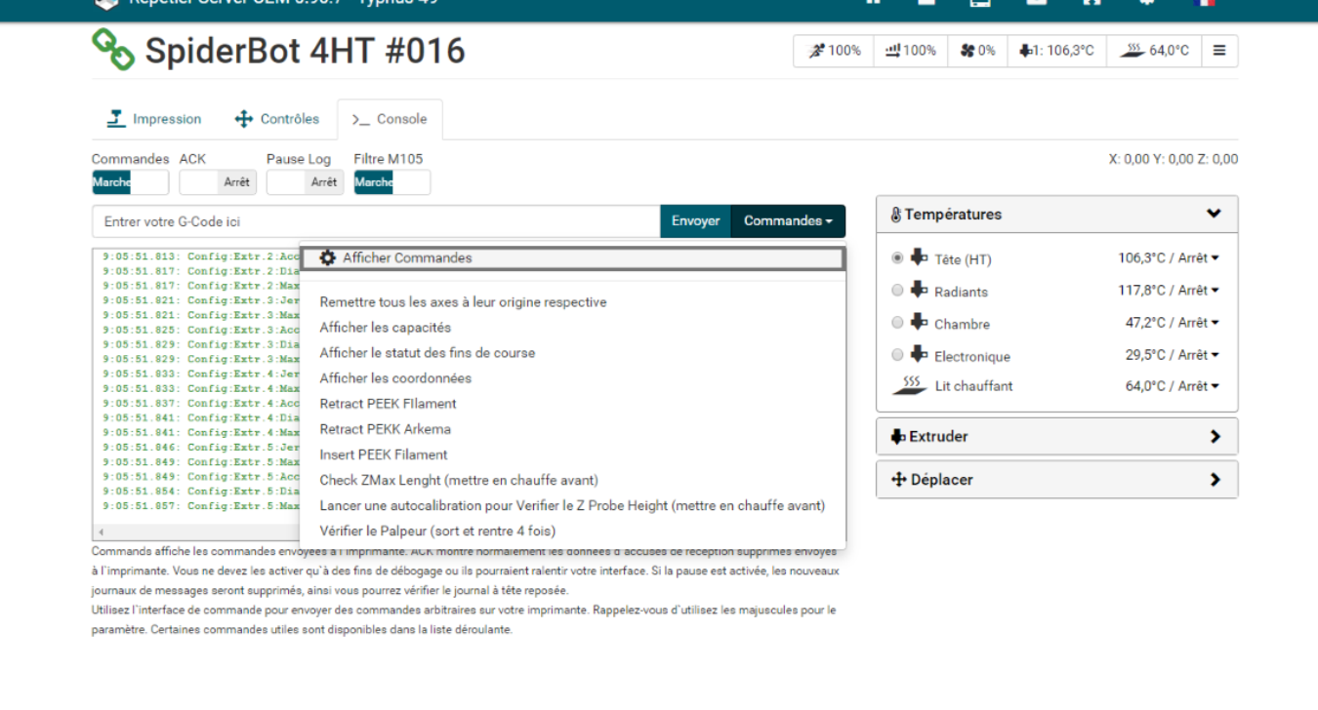Screen dimensions: 1318x710
Task: Click the extruder icon beside Chambre
Action: pyautogui.click(x=919, y=323)
